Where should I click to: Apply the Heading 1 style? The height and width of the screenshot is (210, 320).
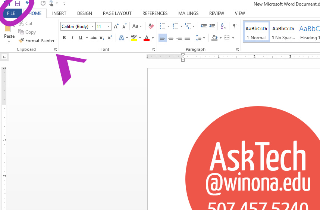(309, 32)
